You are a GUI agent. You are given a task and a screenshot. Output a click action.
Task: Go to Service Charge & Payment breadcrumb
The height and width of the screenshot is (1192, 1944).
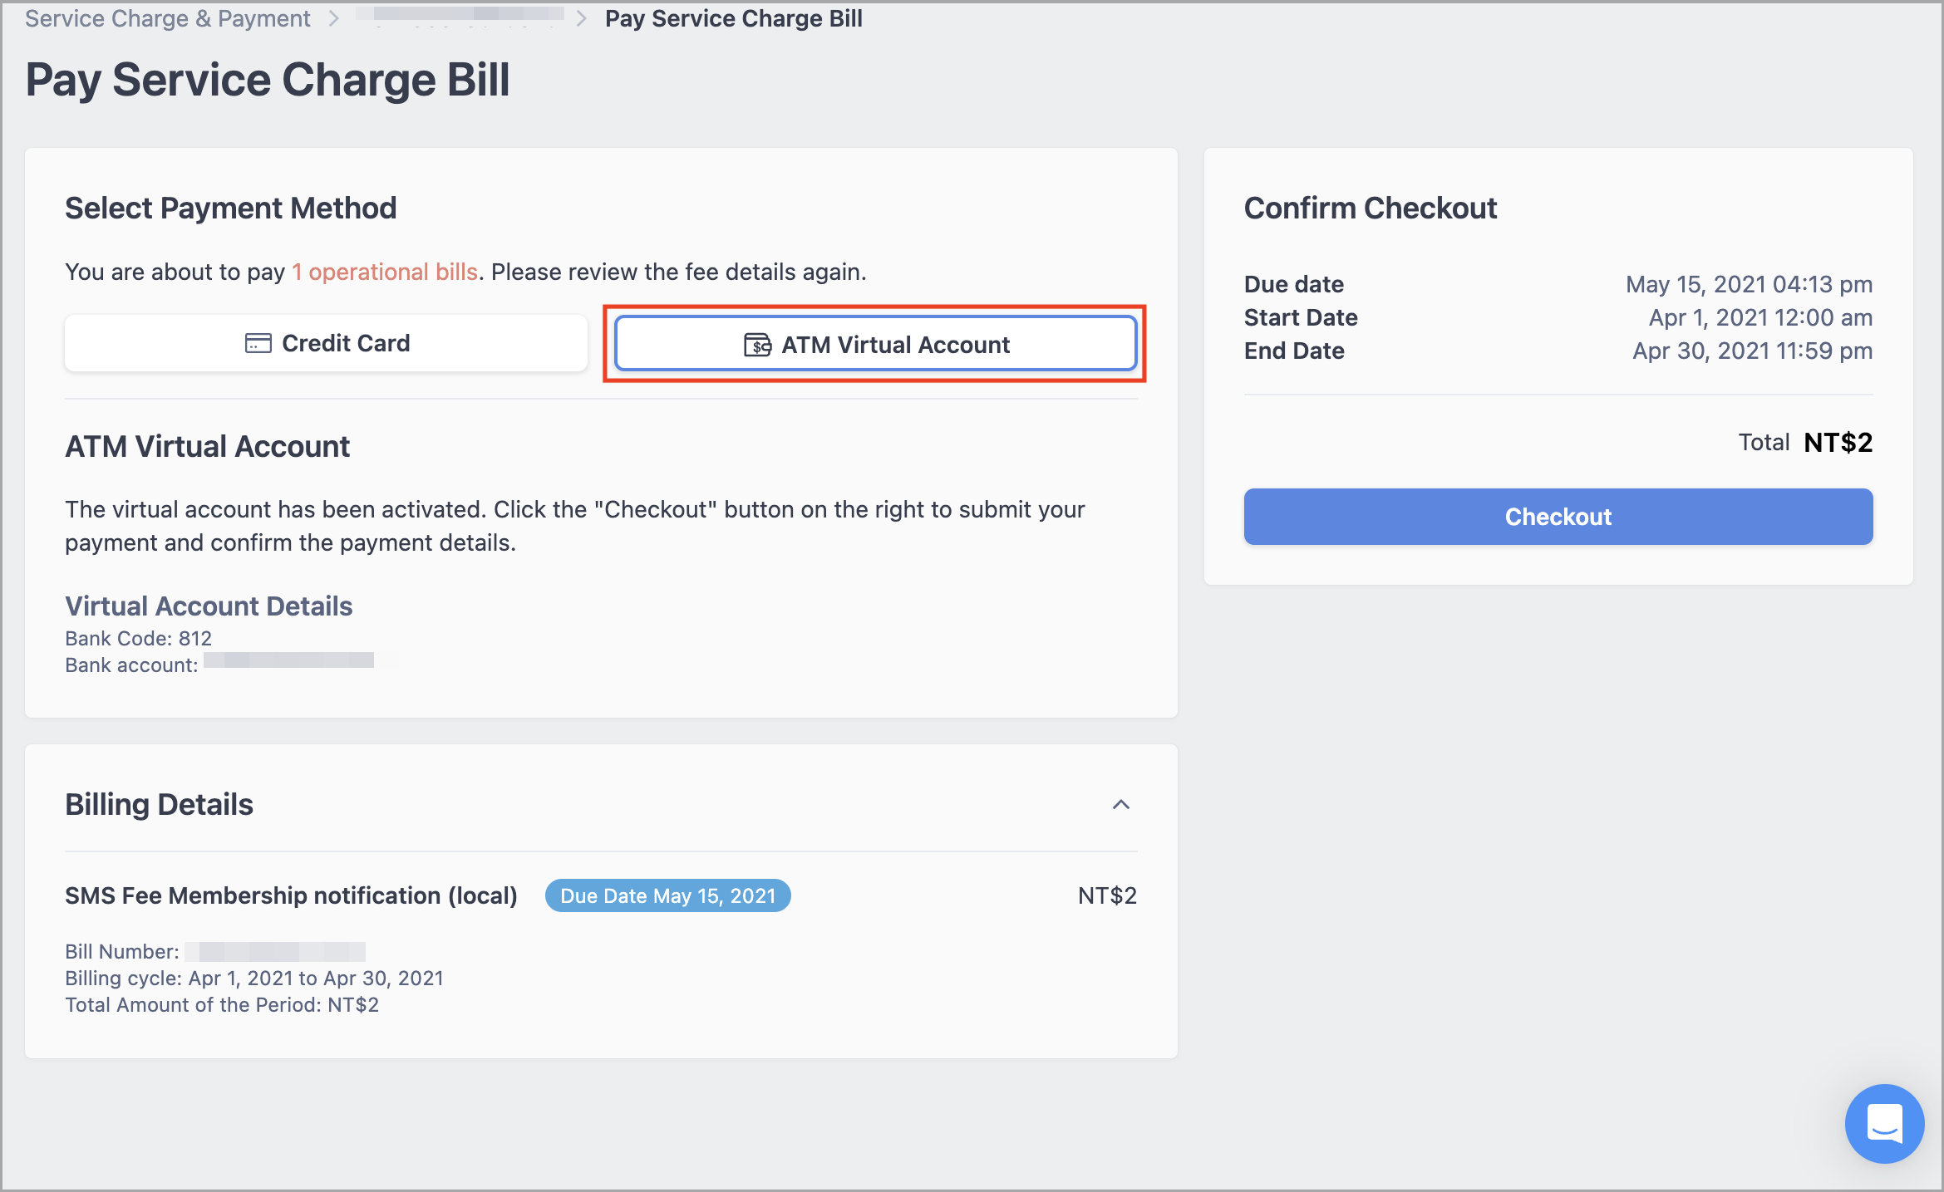167,18
